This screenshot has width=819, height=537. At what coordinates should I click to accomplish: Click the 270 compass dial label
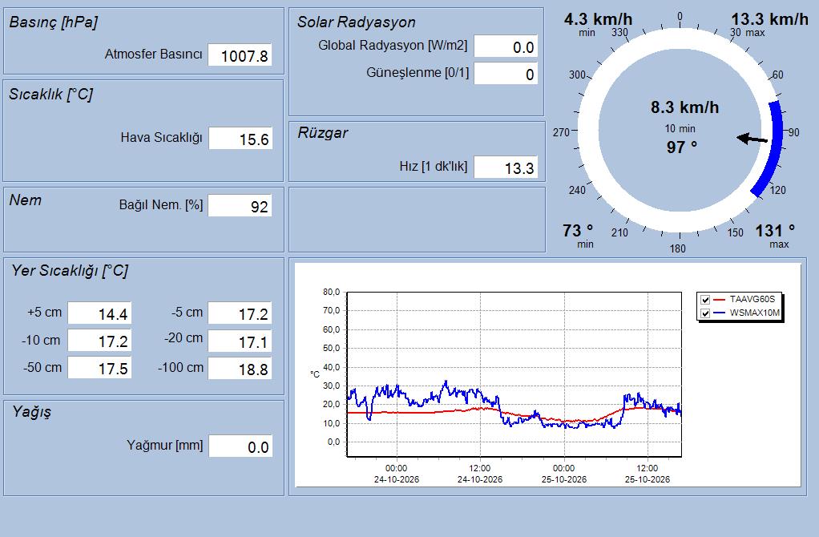coord(561,133)
